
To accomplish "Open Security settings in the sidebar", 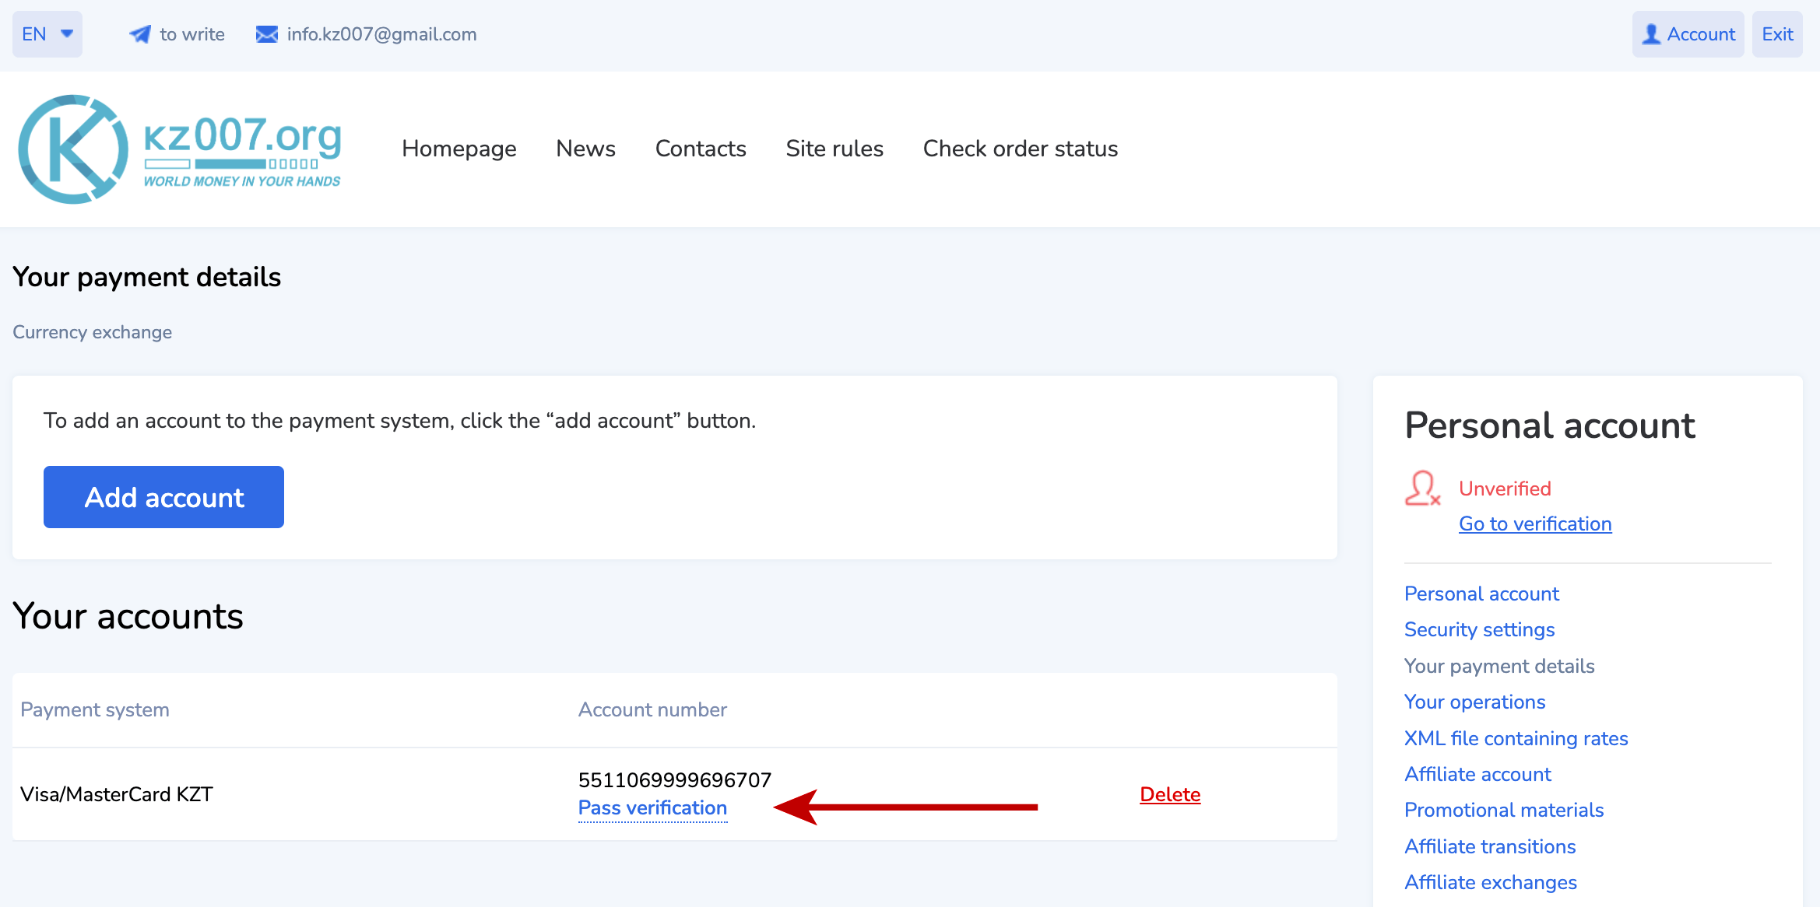I will click(1479, 629).
